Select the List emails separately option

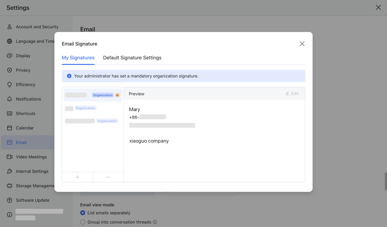coord(83,213)
